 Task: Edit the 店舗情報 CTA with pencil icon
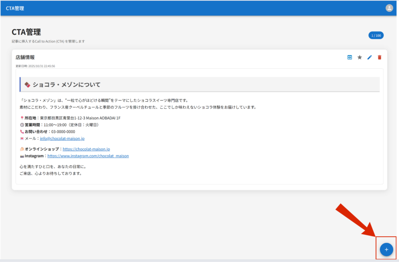click(x=370, y=57)
